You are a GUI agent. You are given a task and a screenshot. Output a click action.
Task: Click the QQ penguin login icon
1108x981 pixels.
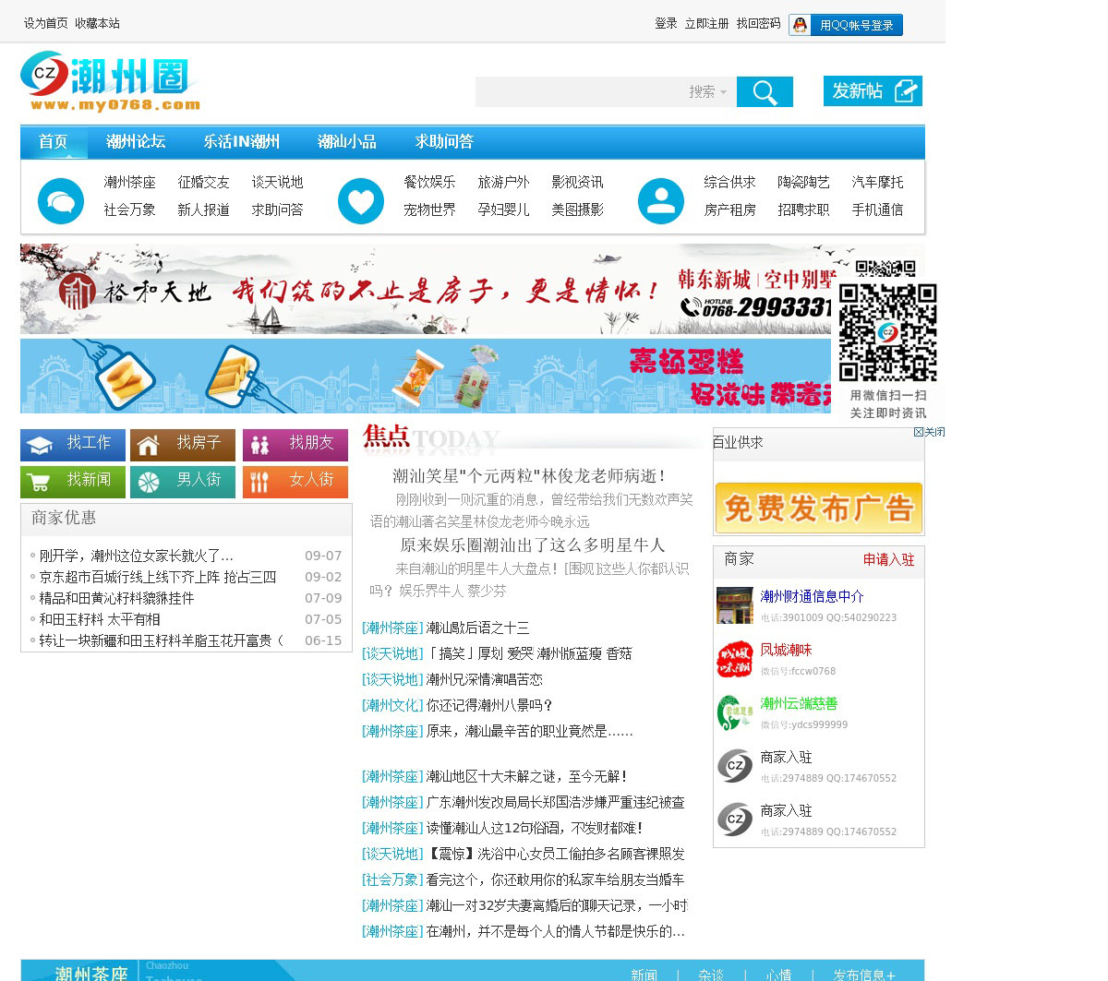(x=801, y=25)
